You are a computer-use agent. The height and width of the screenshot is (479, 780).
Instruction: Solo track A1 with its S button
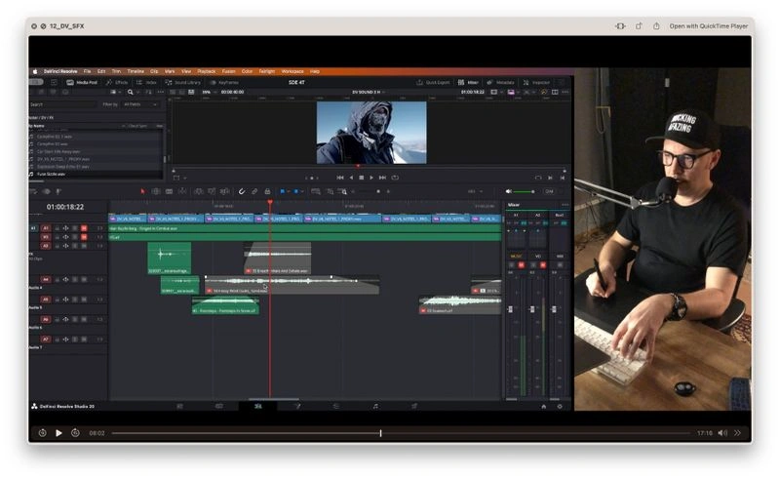point(75,228)
